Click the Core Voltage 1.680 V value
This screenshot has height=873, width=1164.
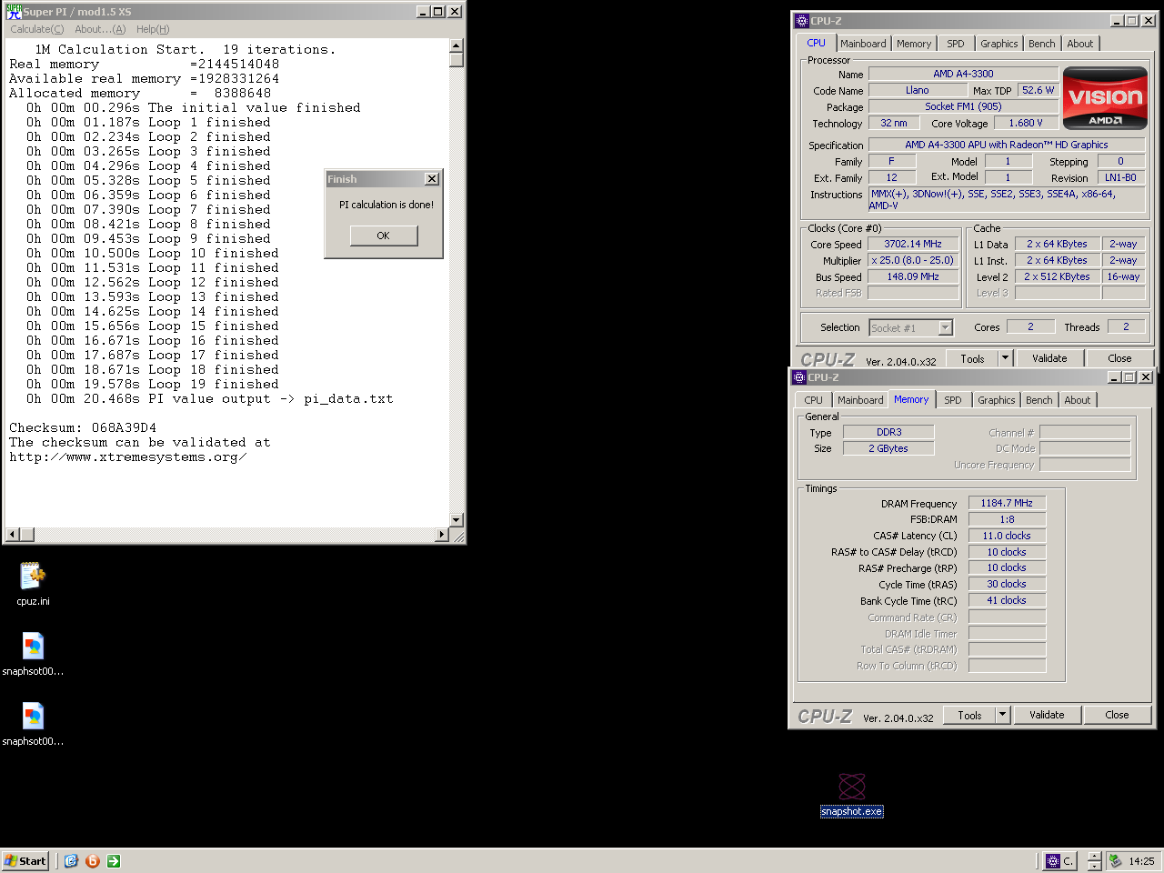(x=1026, y=123)
